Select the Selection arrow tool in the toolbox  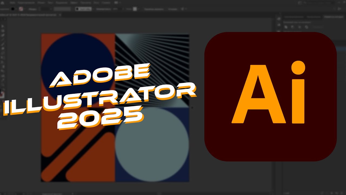click(x=3, y=26)
